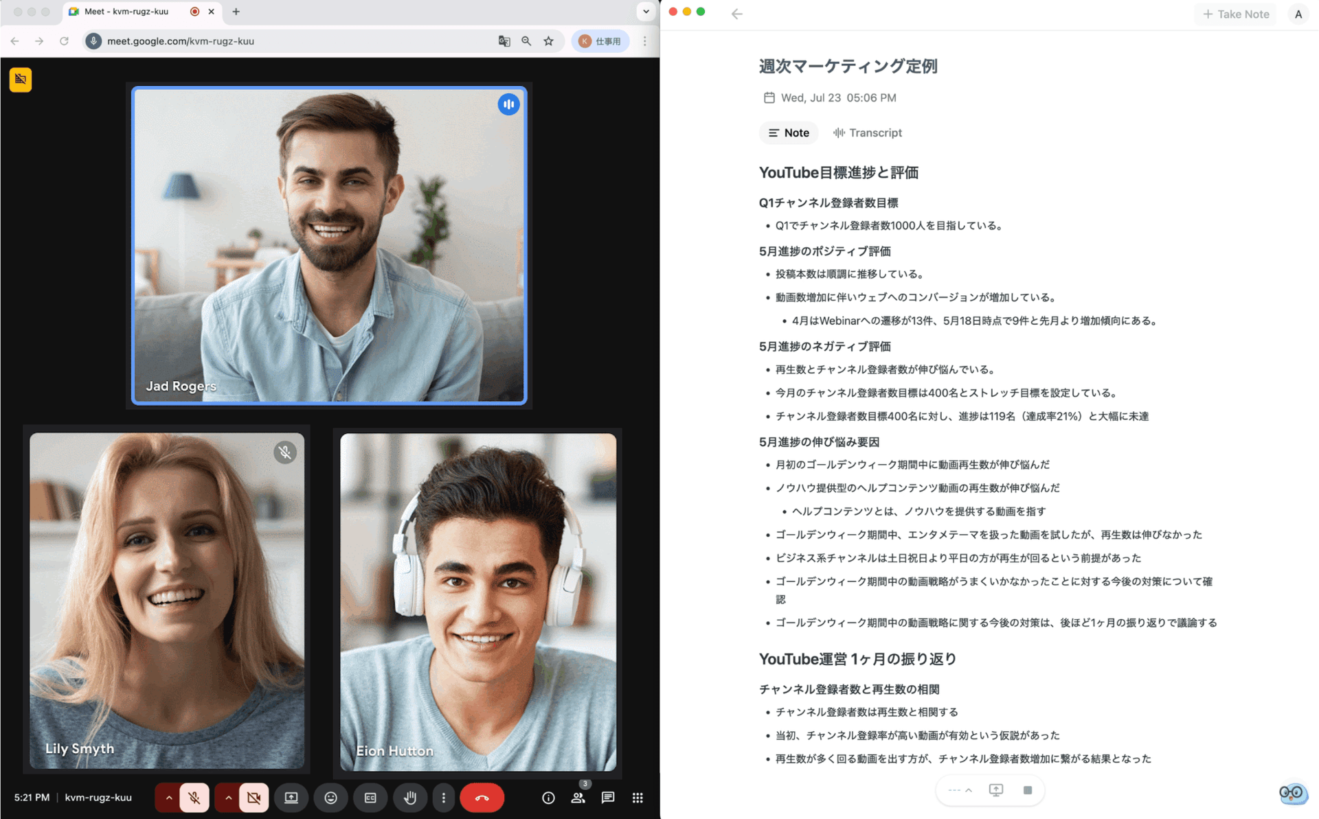Screen dimensions: 1319x819
Task: Go back with arrow in notes app
Action: 737,14
